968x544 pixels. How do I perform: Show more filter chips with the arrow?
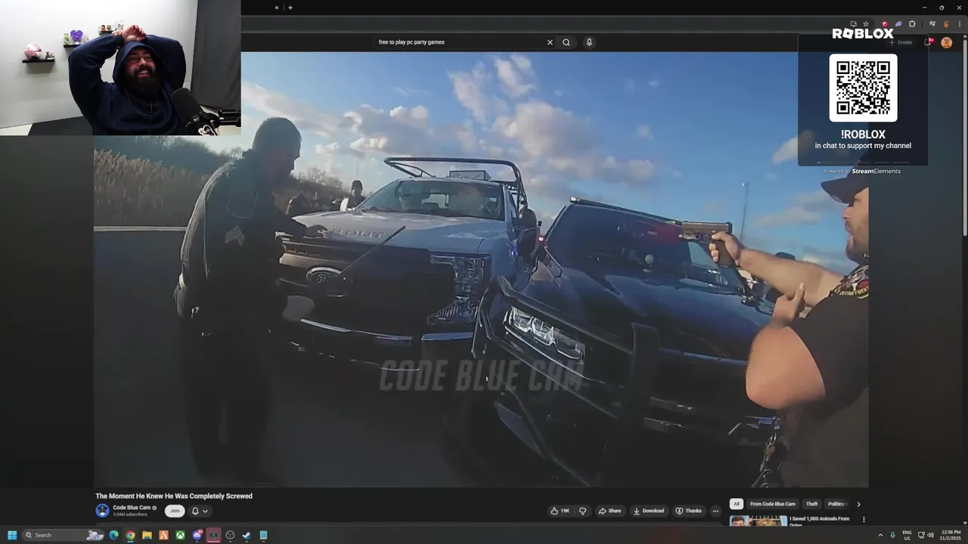858,504
